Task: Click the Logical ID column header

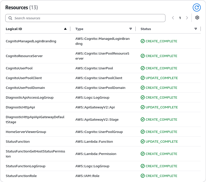Action: (14, 29)
